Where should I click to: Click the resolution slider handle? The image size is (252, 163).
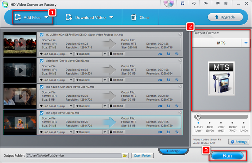(x=198, y=117)
